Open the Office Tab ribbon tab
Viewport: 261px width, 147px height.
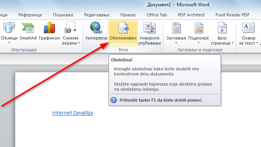click(157, 15)
